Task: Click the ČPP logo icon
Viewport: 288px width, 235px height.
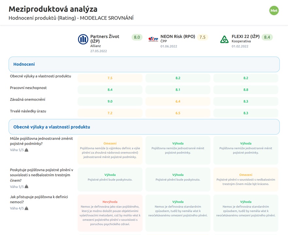Action: pyautogui.click(x=153, y=39)
